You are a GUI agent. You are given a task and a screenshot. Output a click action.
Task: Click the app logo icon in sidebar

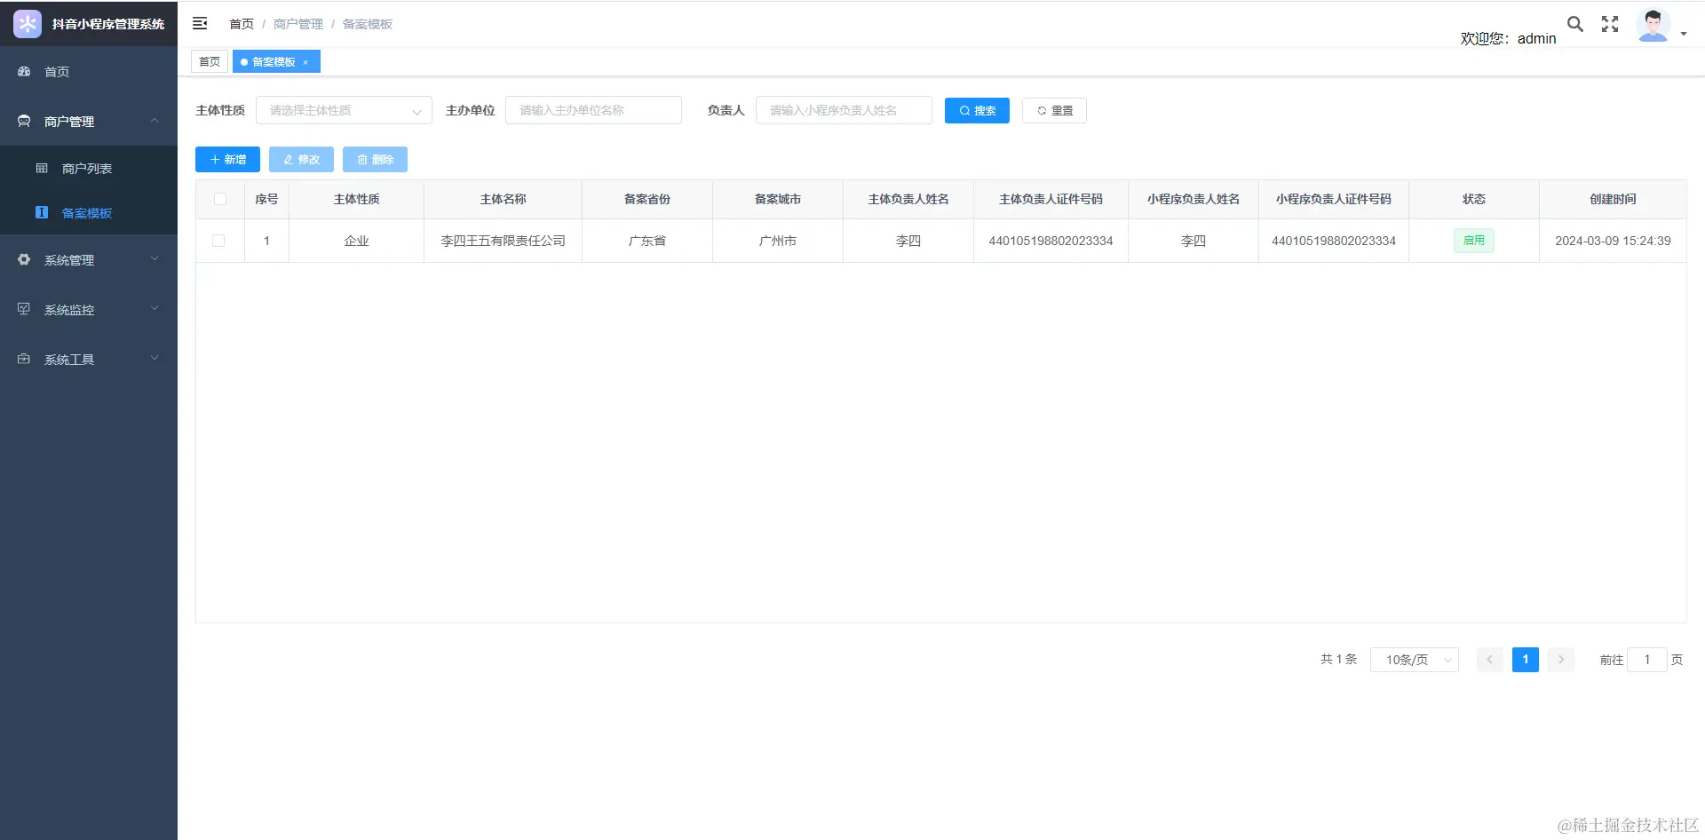28,24
